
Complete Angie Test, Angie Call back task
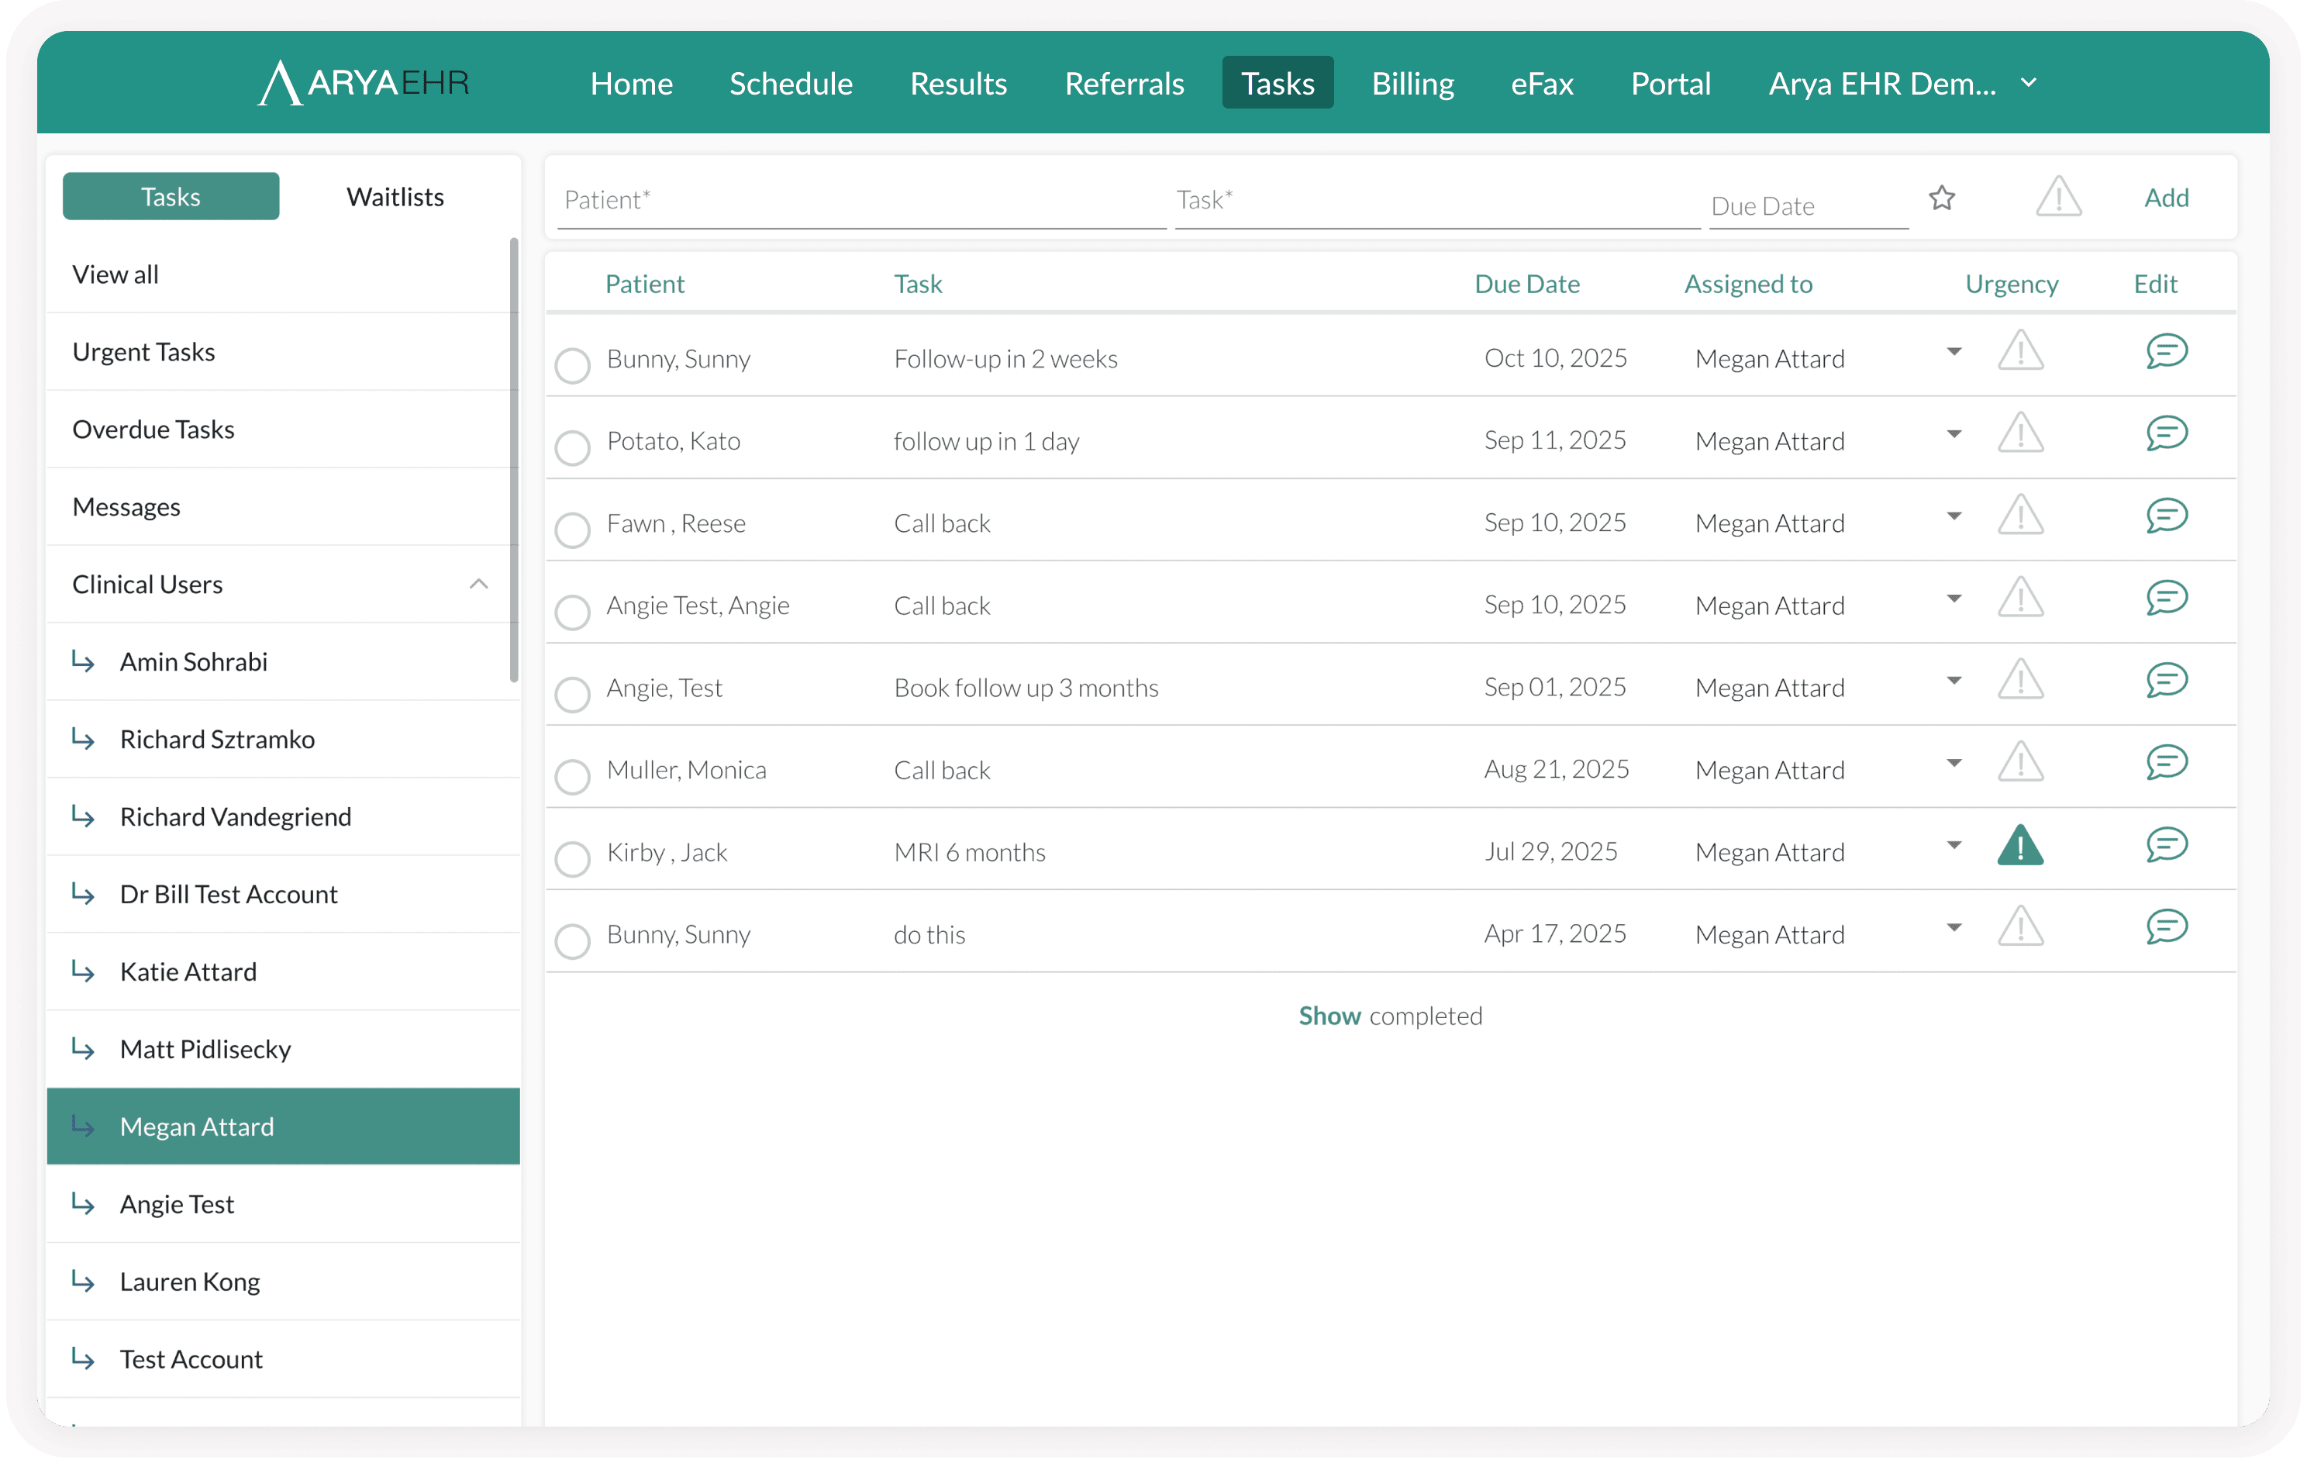coord(573,612)
